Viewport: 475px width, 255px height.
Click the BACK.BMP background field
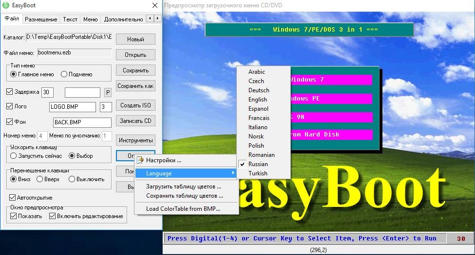82,122
